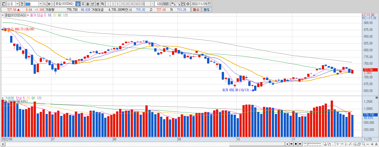Choose the 3 interval button
Image resolution: width=379 pixels, height=147 pixels.
(x=113, y=4)
